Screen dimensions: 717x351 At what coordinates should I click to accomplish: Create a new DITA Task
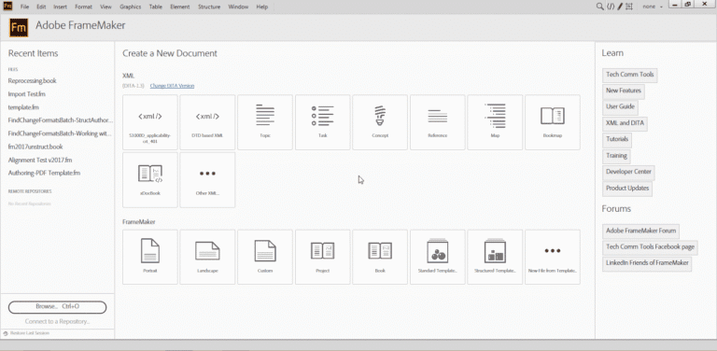(322, 122)
